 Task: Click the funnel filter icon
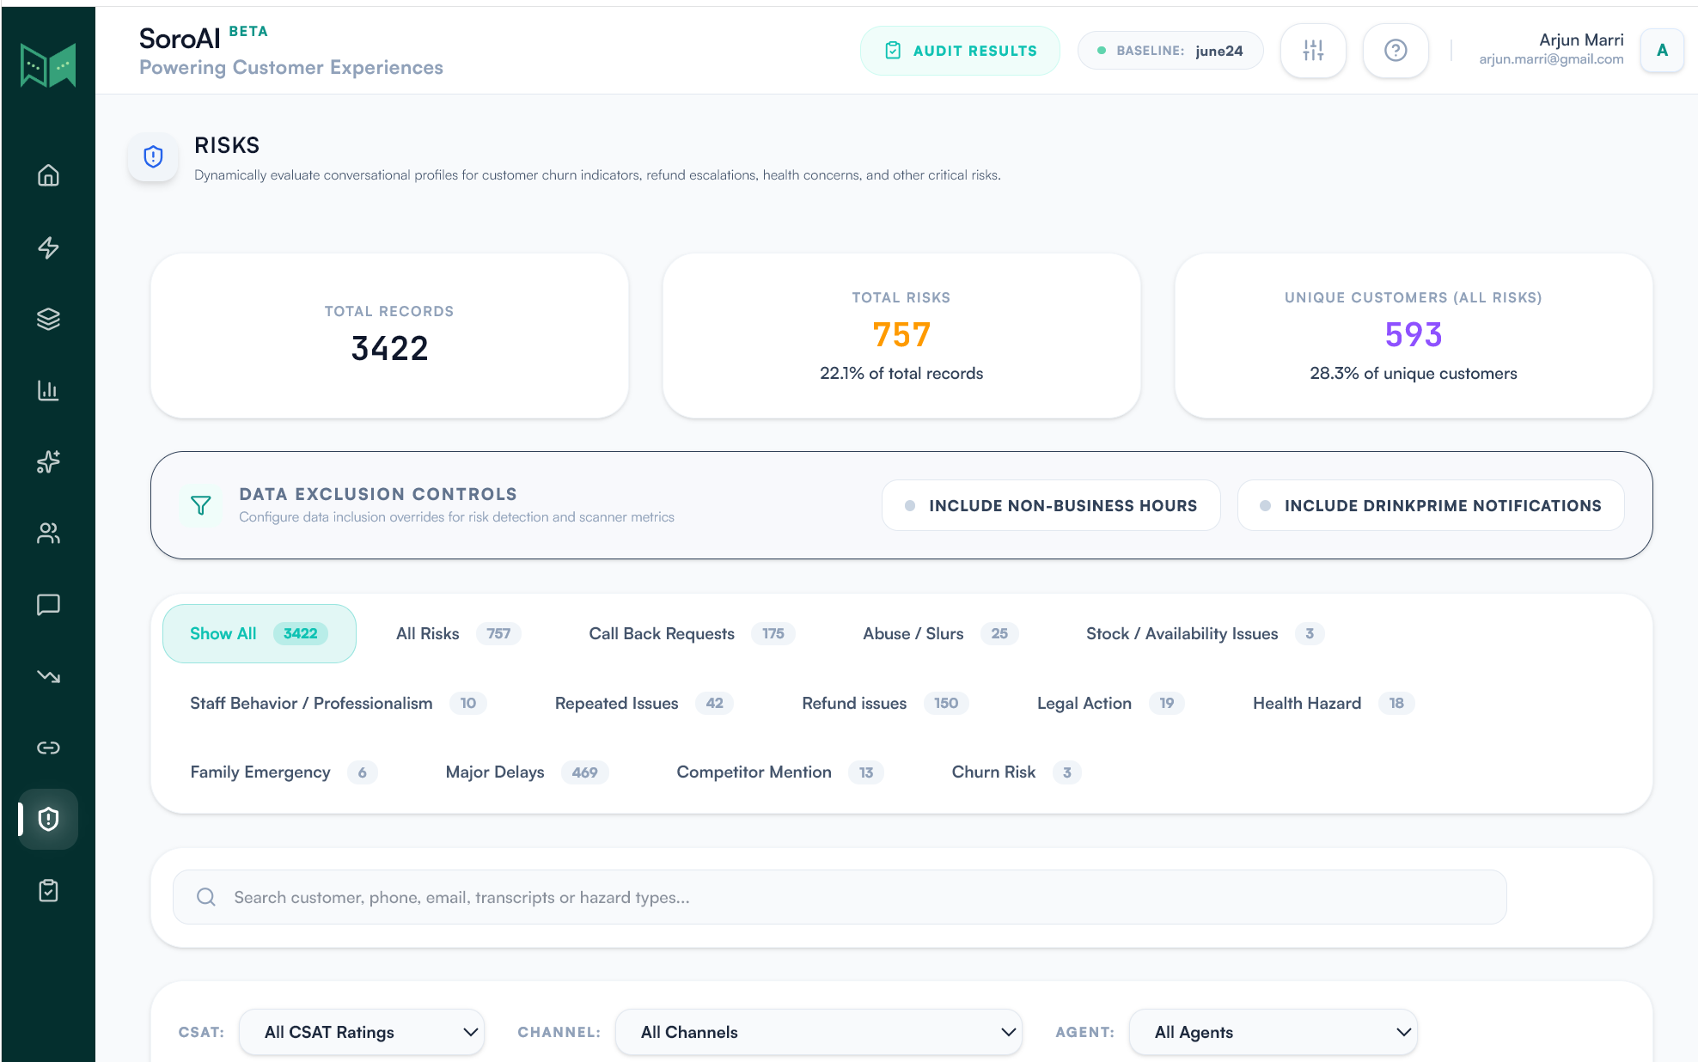(200, 505)
